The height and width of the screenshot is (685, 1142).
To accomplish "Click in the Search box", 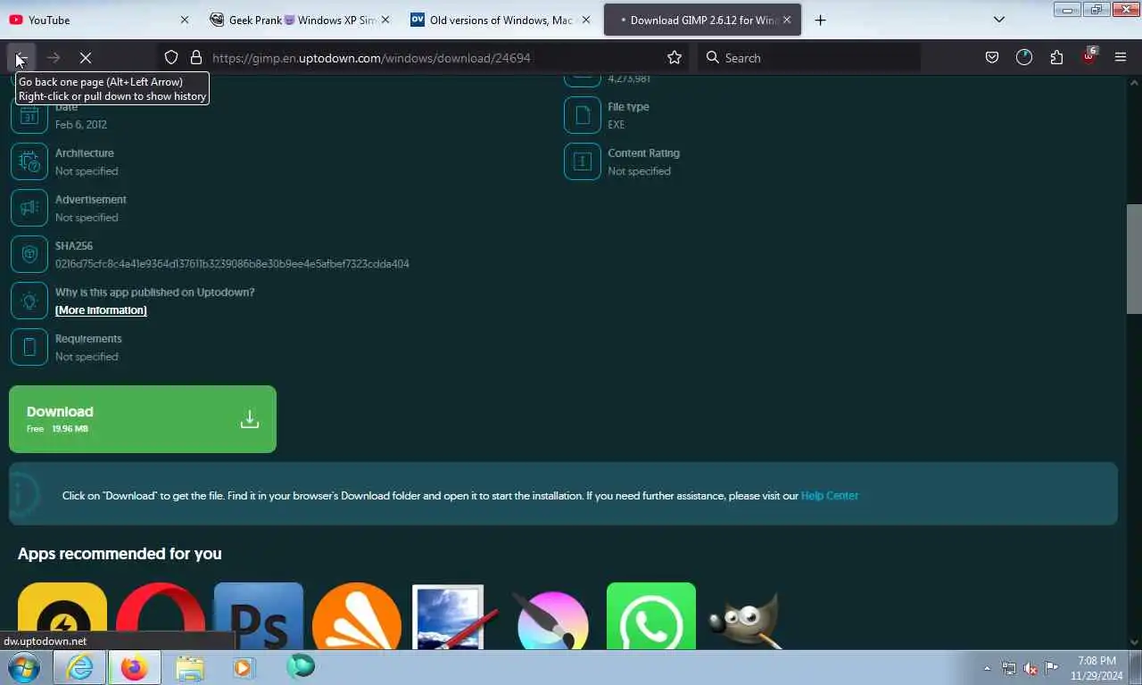I will 807,57.
